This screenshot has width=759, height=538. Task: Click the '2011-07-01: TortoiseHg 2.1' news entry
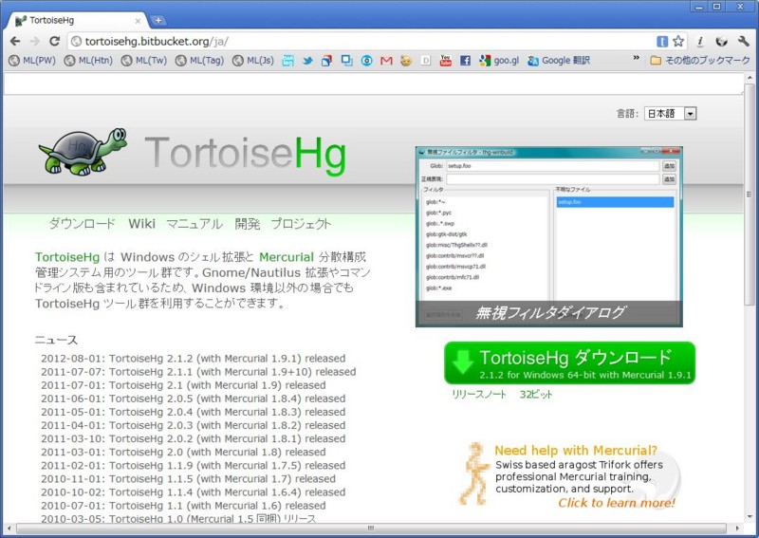(183, 385)
